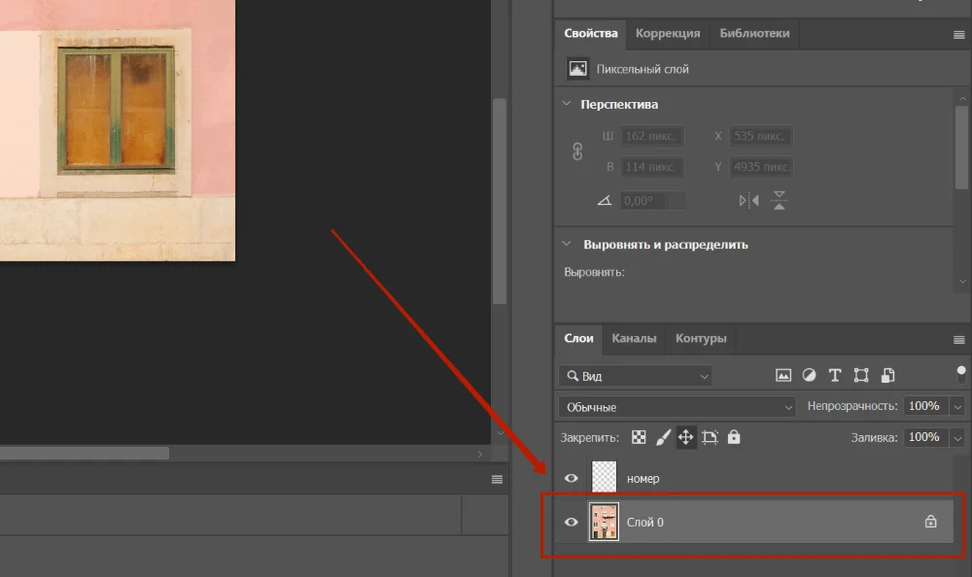Switch to the Каналы tab
Image resolution: width=972 pixels, height=577 pixels.
tap(634, 338)
